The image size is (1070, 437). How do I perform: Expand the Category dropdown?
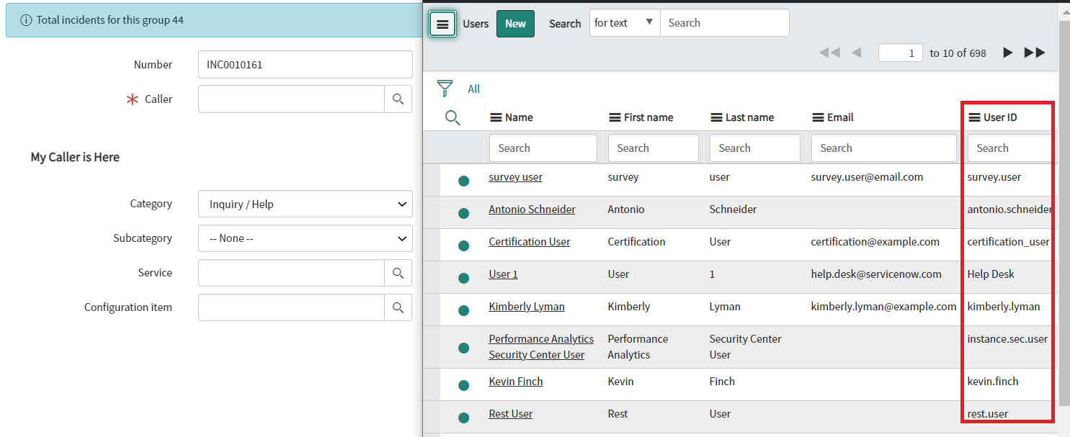pos(305,204)
